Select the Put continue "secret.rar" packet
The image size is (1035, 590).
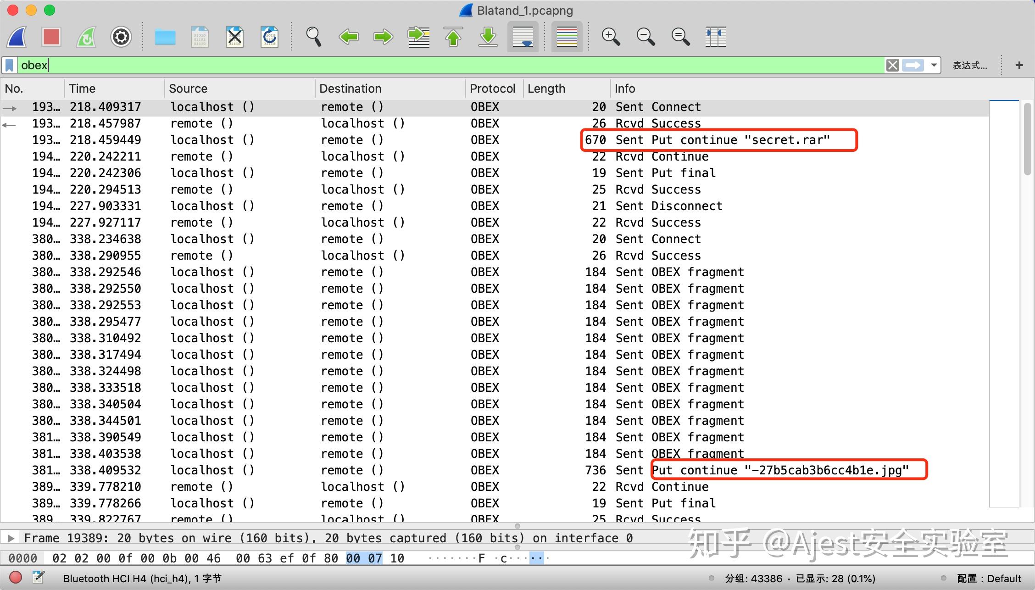[722, 140]
